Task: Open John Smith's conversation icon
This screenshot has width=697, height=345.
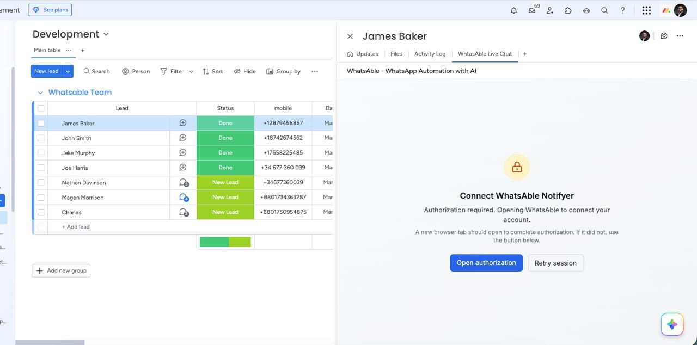Action: [x=183, y=138]
